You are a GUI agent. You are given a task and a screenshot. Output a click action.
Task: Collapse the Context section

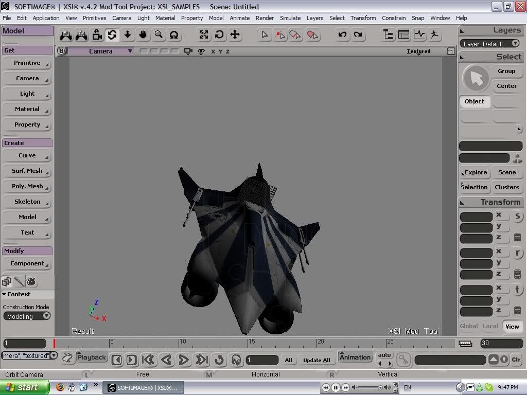coord(16,294)
